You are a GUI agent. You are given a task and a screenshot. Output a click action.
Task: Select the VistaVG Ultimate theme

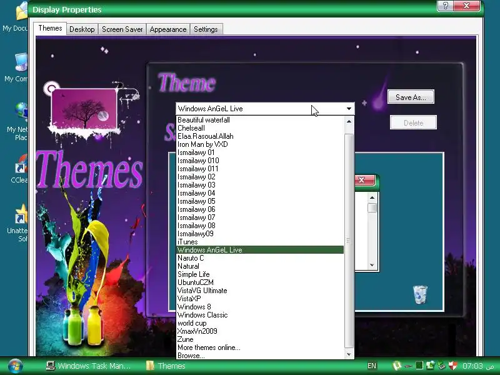click(260, 291)
